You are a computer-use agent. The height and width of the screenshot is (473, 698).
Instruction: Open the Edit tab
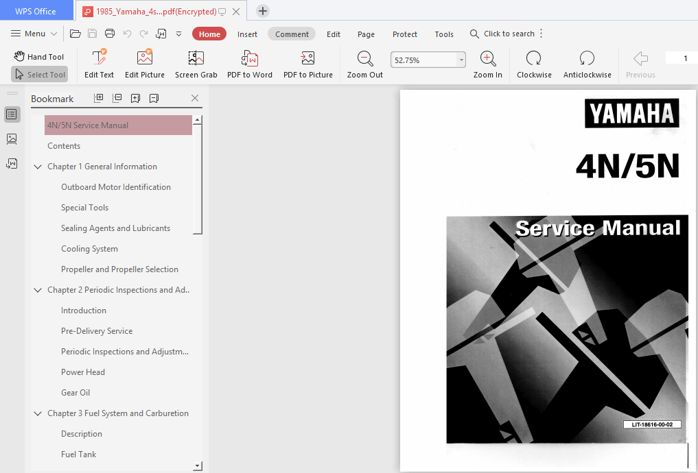click(334, 34)
